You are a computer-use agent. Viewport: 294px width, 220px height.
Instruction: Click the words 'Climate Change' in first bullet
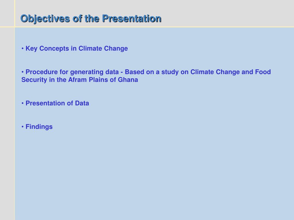pyautogui.click(x=103, y=49)
